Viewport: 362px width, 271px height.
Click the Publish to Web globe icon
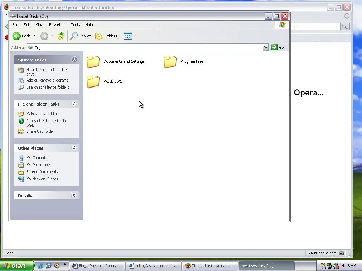[21, 121]
